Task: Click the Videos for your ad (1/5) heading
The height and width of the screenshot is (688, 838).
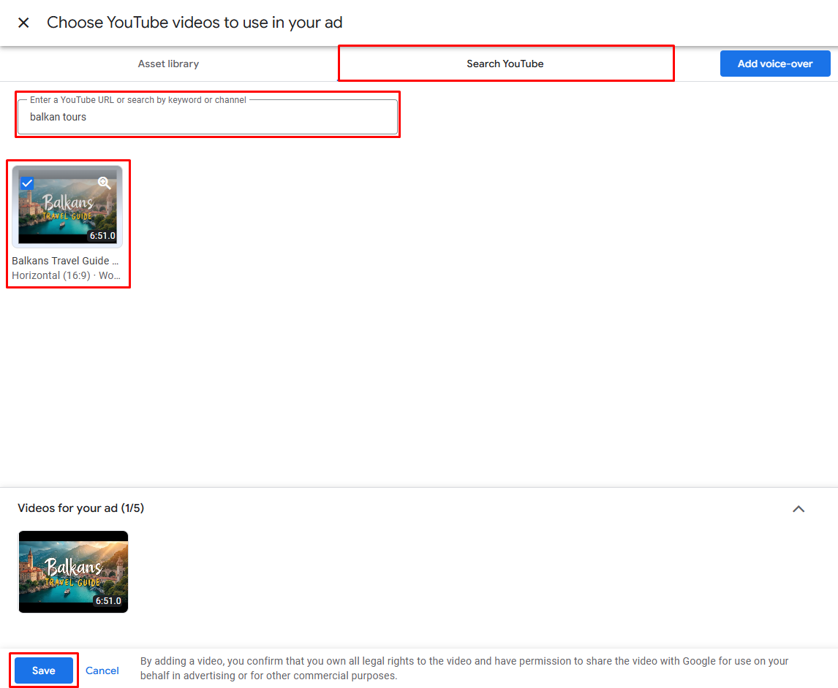Action: (x=80, y=508)
